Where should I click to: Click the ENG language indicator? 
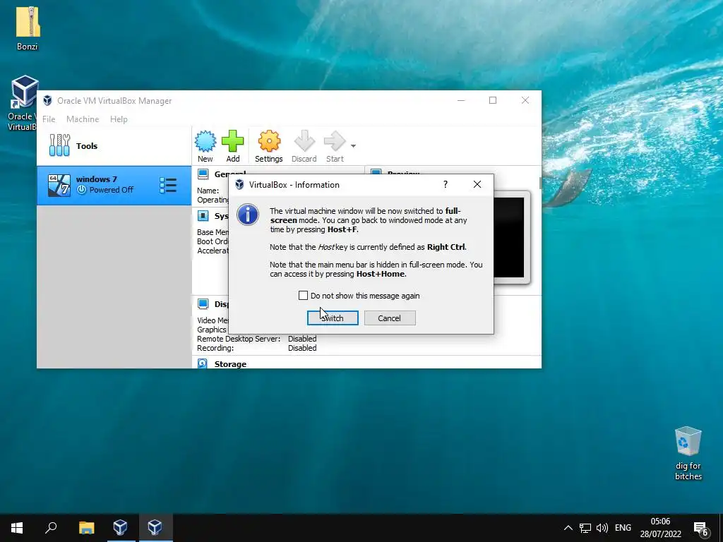pos(623,528)
